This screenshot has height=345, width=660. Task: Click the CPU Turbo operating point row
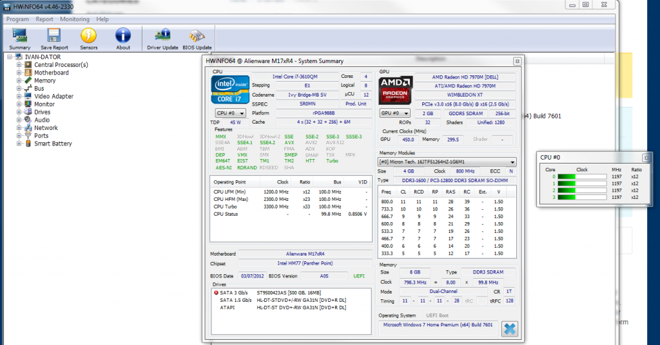(x=291, y=207)
